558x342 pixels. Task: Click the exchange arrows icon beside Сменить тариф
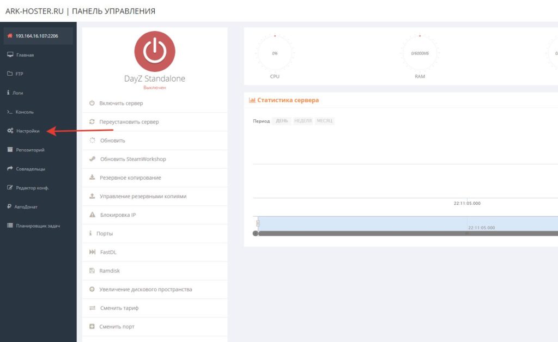(x=92, y=308)
